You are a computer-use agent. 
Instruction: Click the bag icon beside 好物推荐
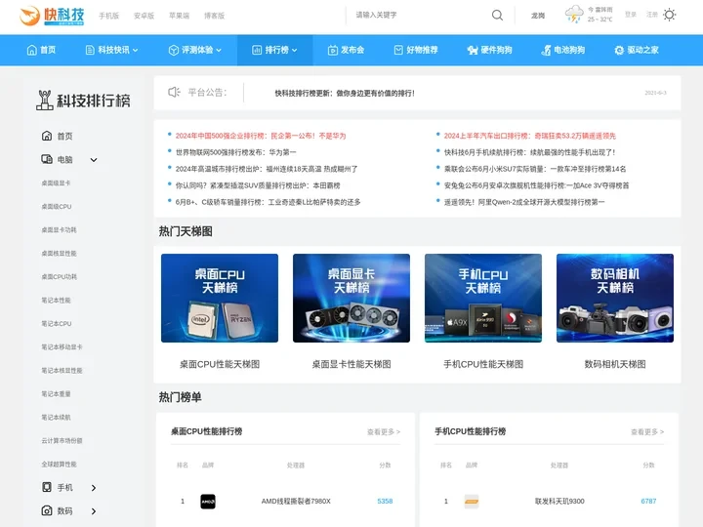click(398, 50)
